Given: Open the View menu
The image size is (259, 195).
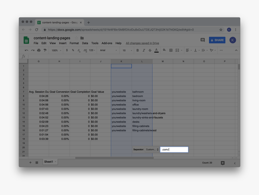Looking at the screenshot, I should (52, 43).
